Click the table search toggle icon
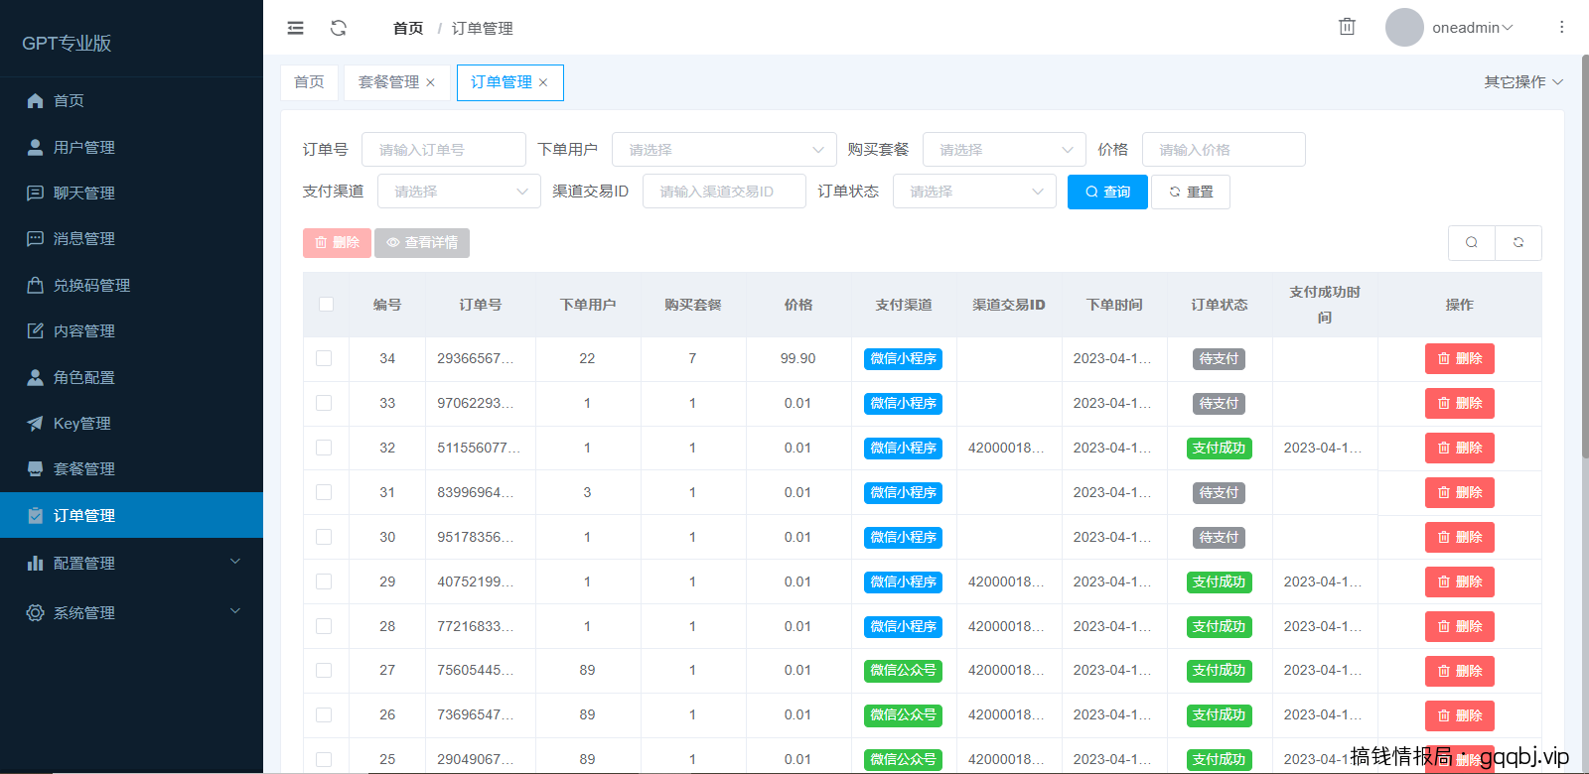Viewport: 1589px width, 774px height. [x=1472, y=242]
